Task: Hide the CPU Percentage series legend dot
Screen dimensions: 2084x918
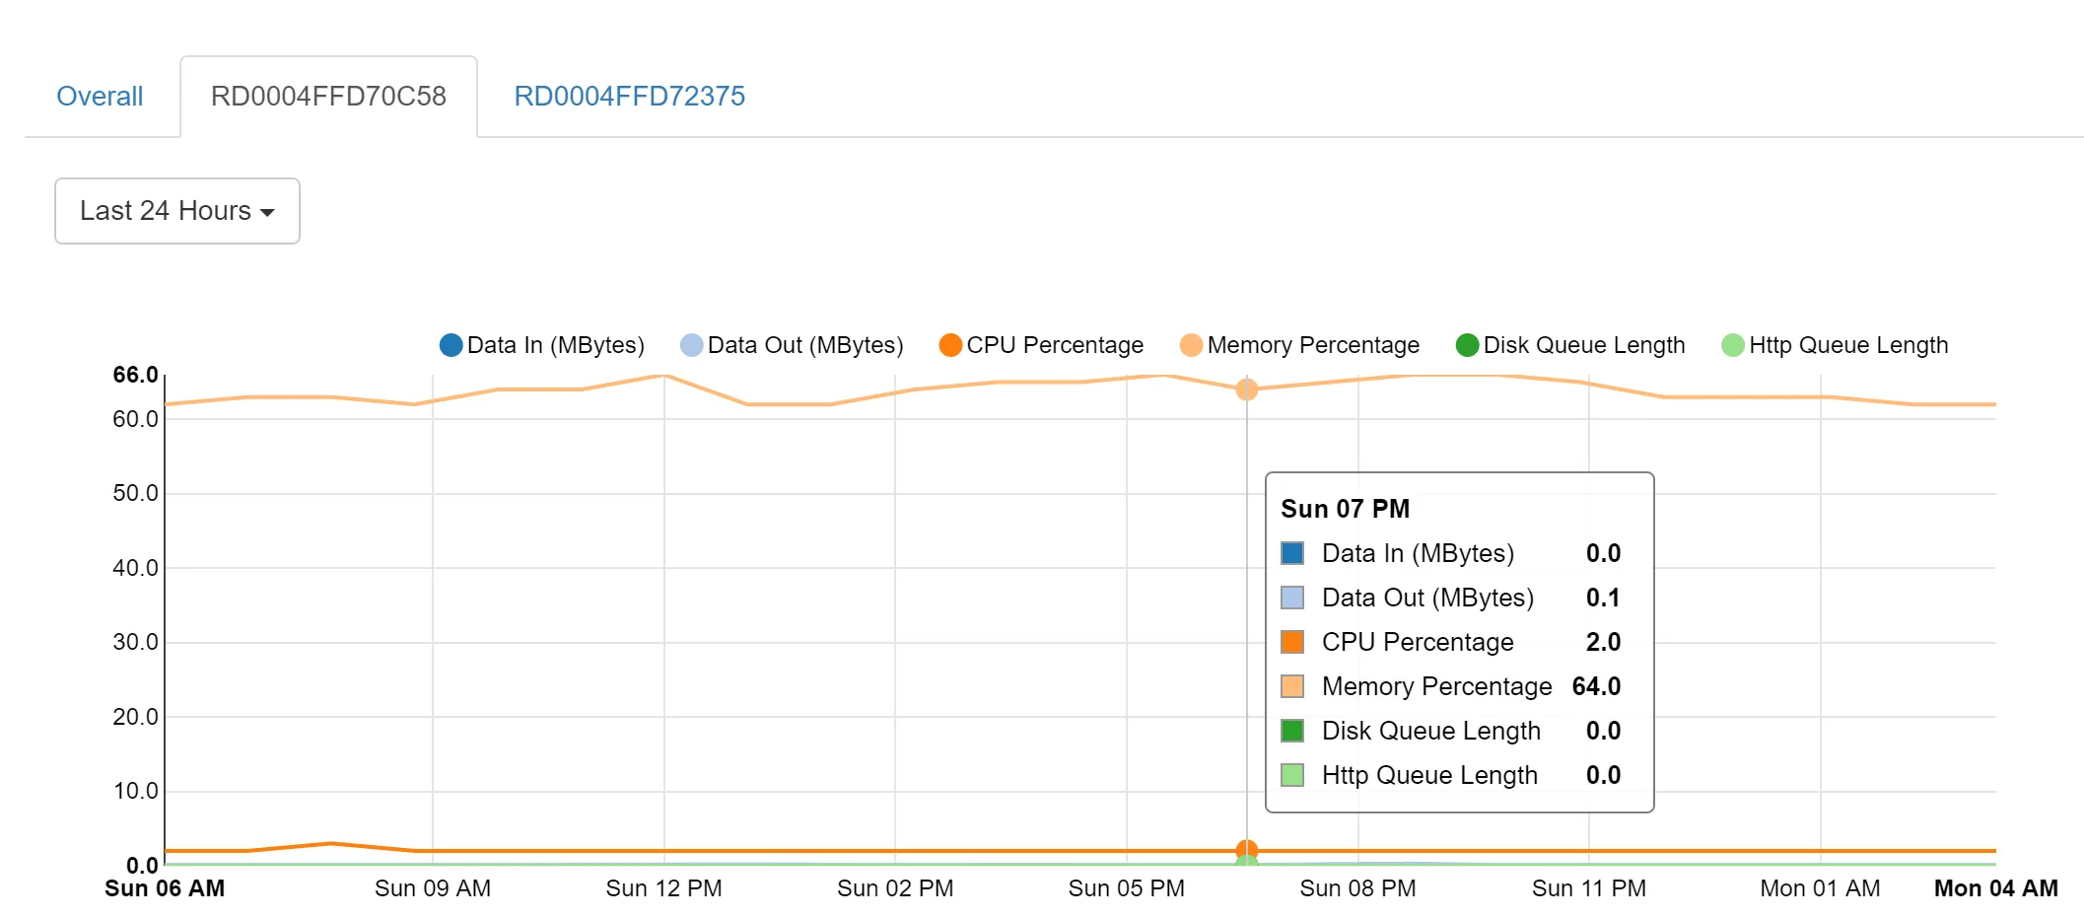Action: [950, 345]
